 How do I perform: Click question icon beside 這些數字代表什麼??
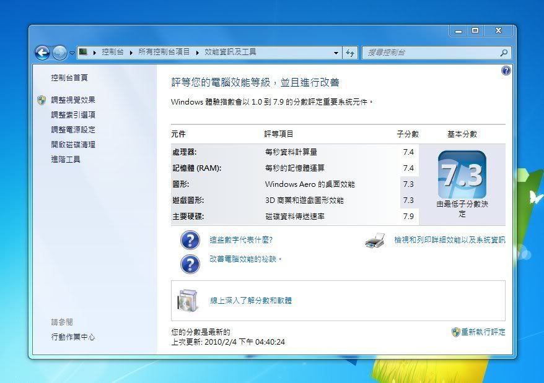click(190, 240)
